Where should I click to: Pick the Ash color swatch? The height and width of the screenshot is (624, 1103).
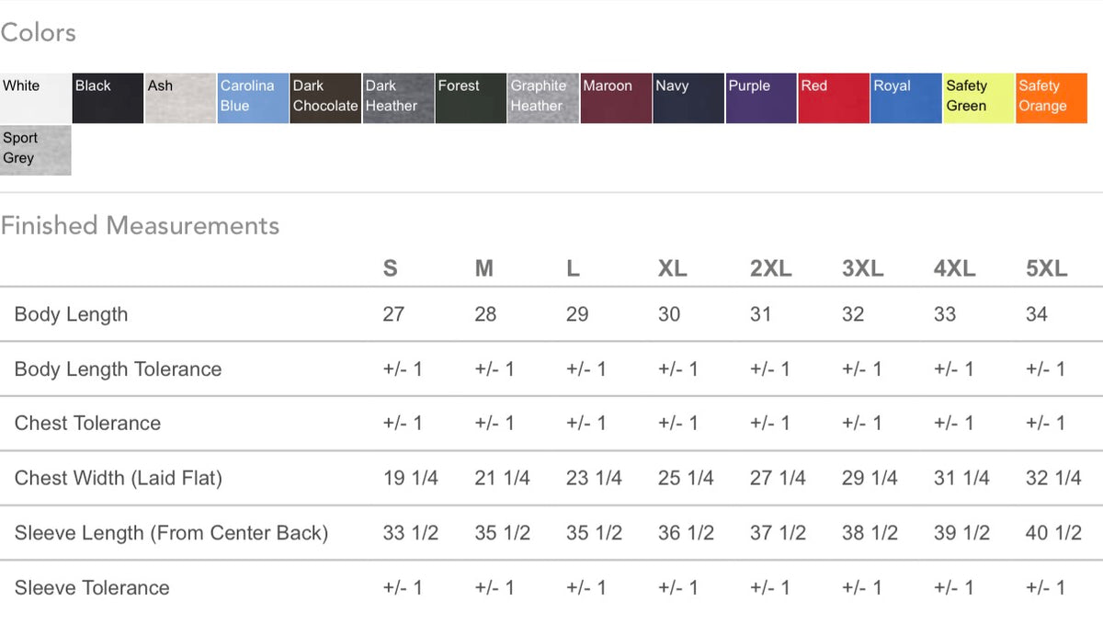coord(180,98)
